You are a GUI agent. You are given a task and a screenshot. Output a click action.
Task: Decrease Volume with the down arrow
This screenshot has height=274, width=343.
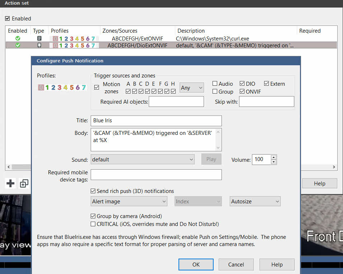click(274, 162)
